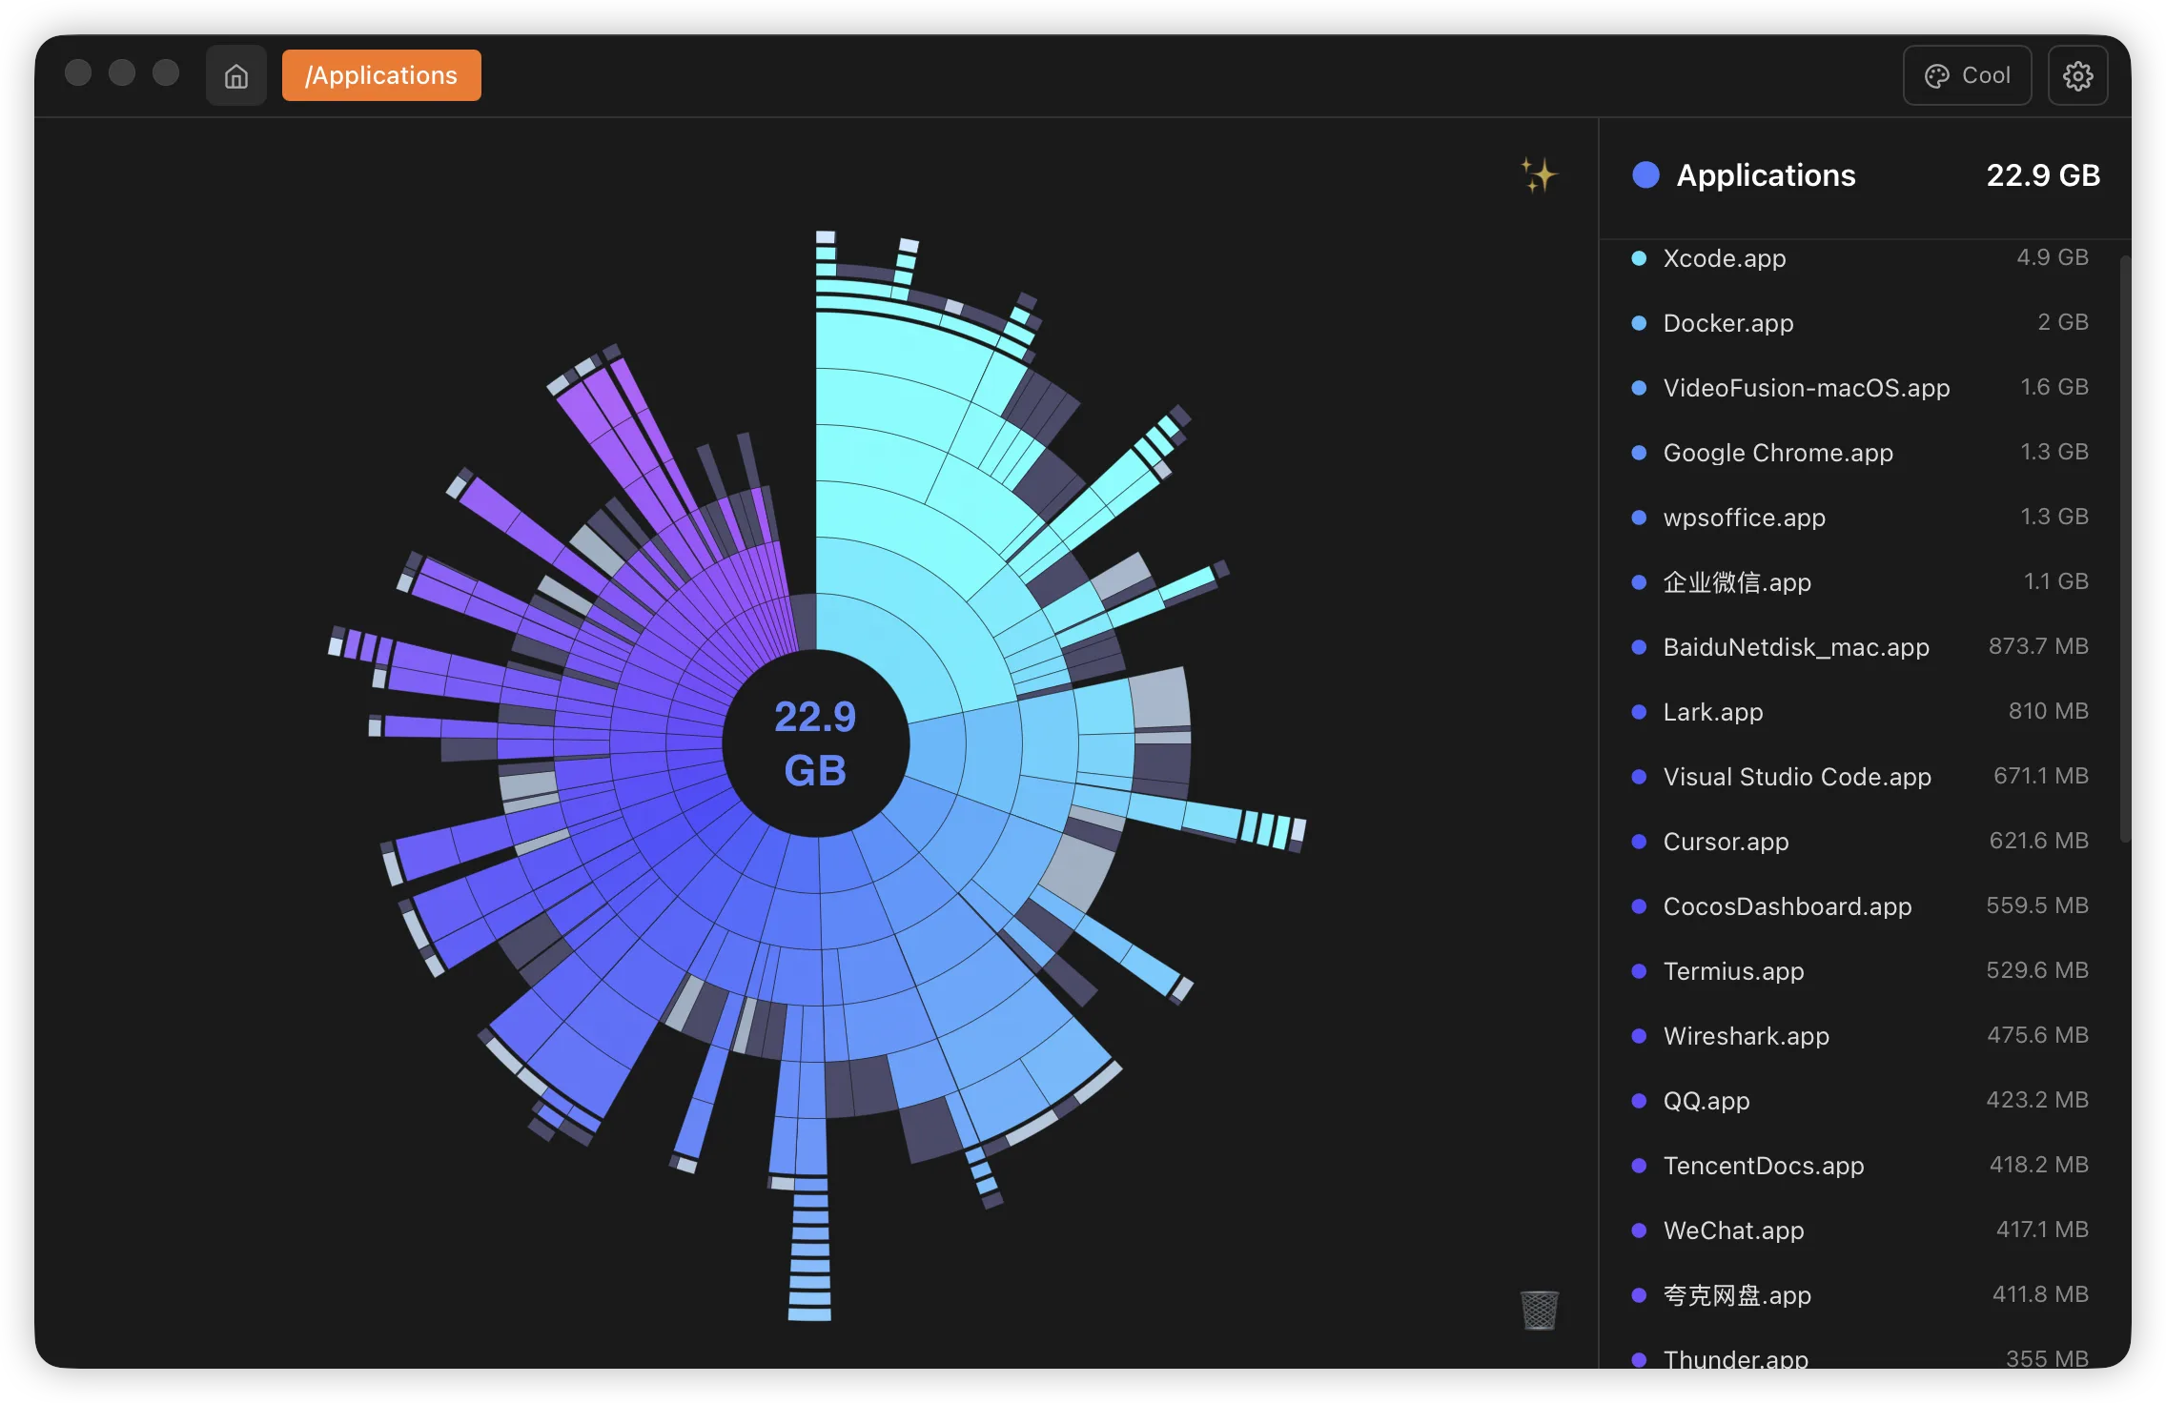Open settings via the gear icon
The image size is (2166, 1403).
[2077, 75]
